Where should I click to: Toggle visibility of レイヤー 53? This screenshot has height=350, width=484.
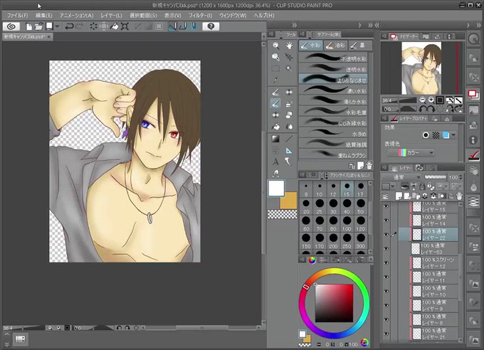(x=386, y=249)
